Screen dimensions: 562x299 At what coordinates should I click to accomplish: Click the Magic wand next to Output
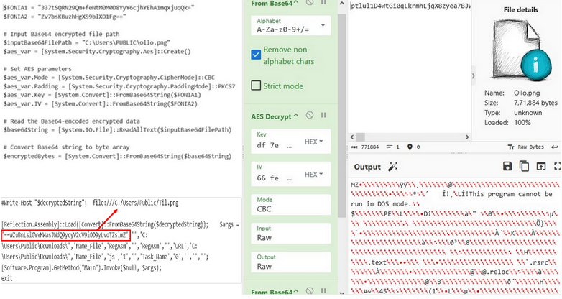tap(393, 167)
